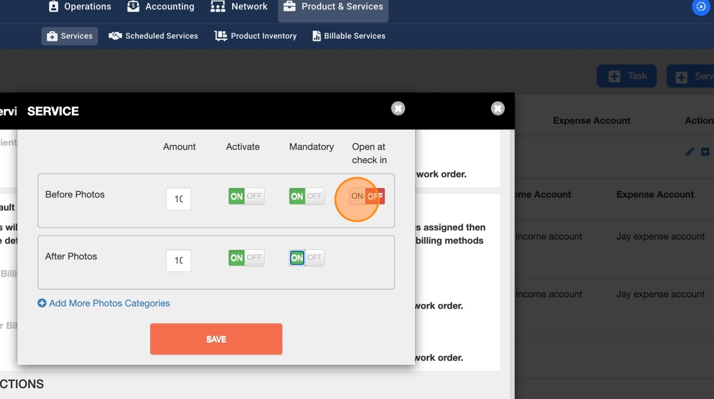Click the plus icon on the Task button
Screen dimensions: 714x399
[x=615, y=76]
